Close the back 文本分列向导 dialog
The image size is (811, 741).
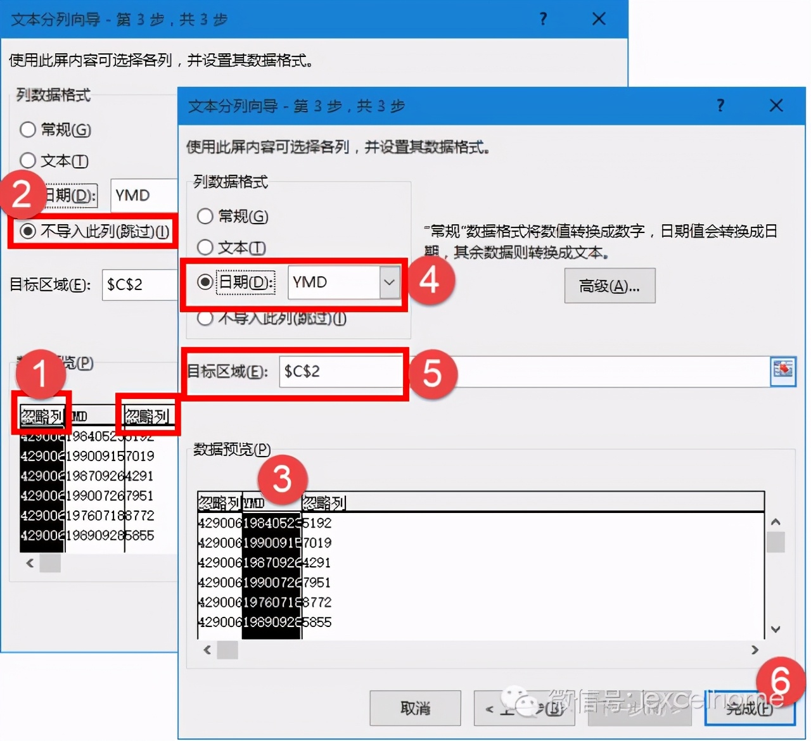click(x=599, y=19)
